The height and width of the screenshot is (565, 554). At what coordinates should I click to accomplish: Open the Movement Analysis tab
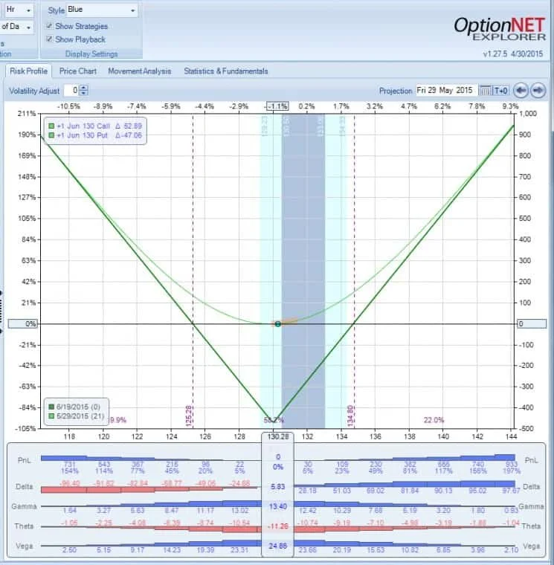(140, 71)
